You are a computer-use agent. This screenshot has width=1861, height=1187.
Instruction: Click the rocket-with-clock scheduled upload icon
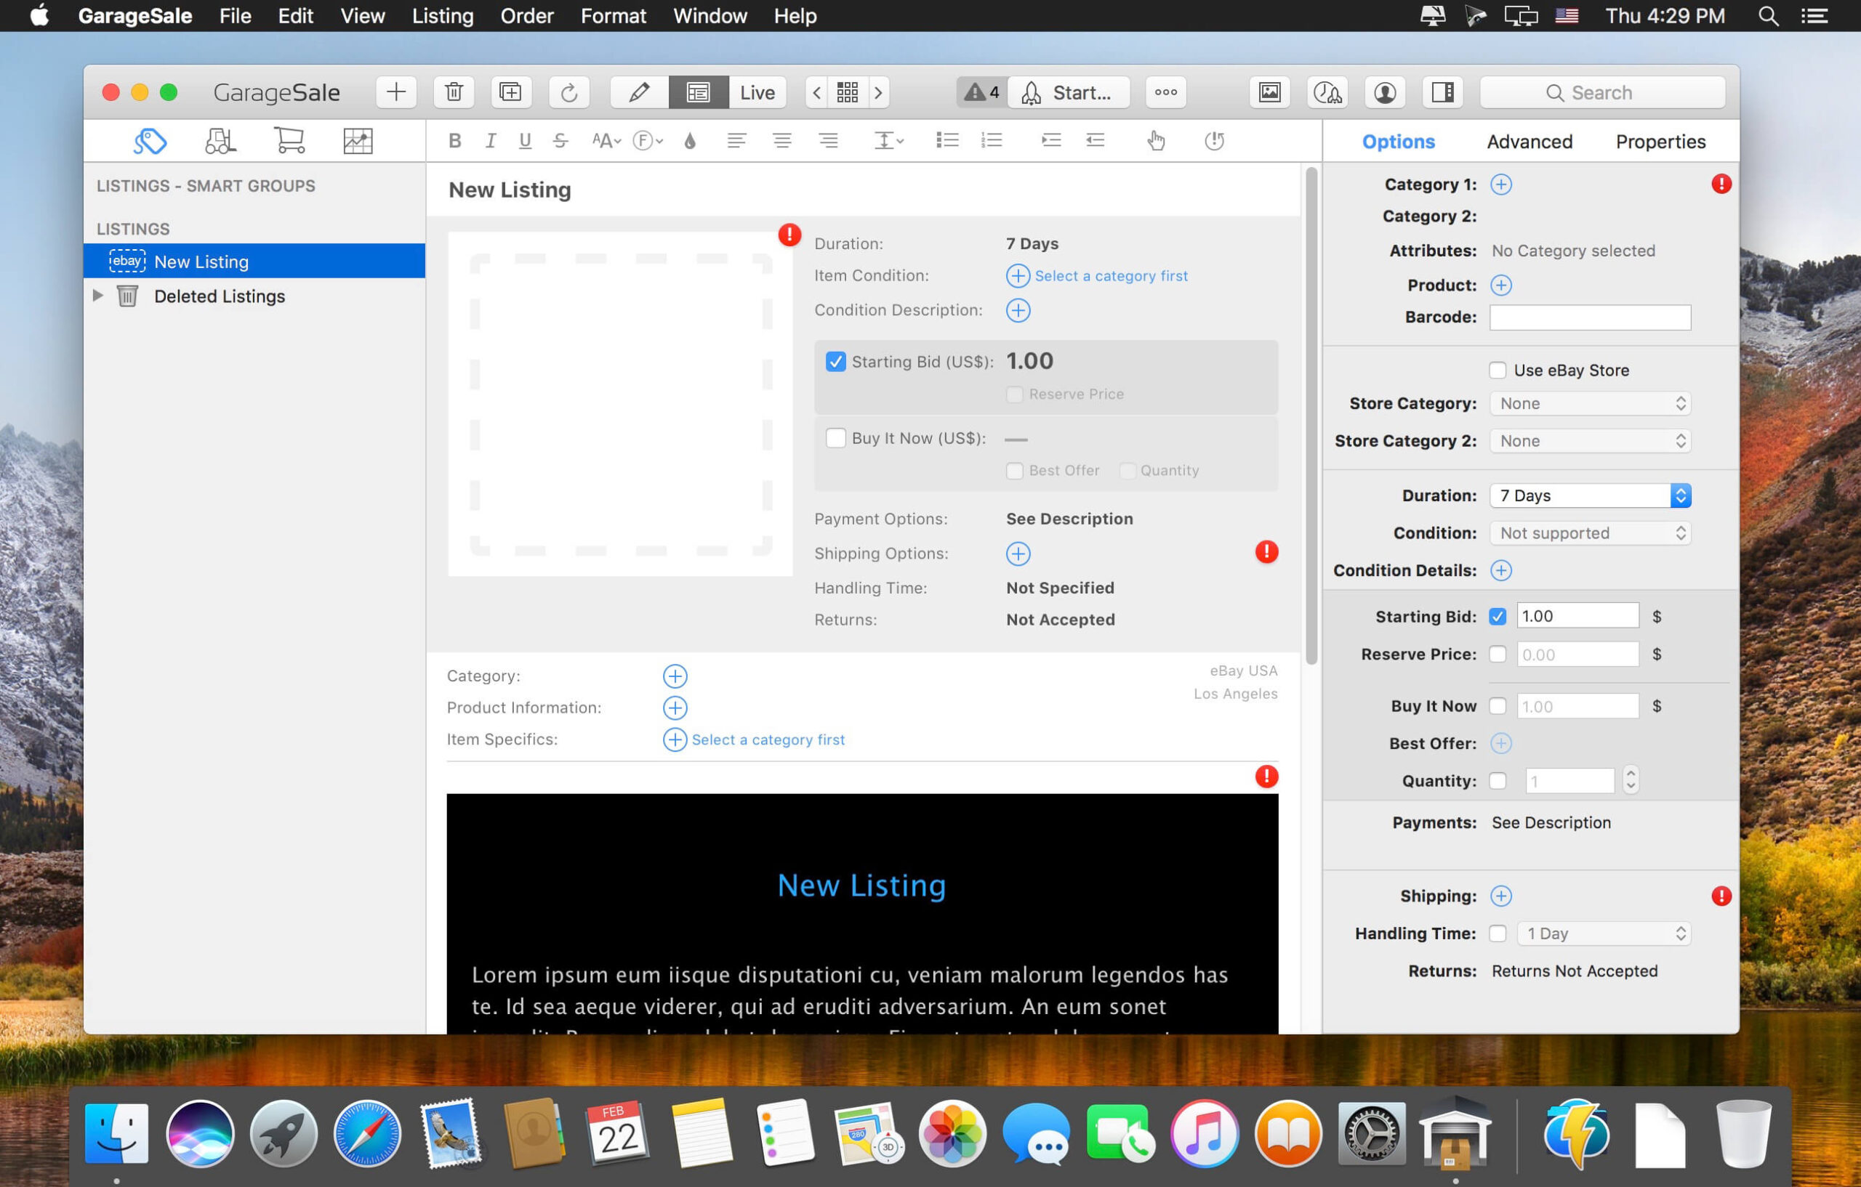1329,92
